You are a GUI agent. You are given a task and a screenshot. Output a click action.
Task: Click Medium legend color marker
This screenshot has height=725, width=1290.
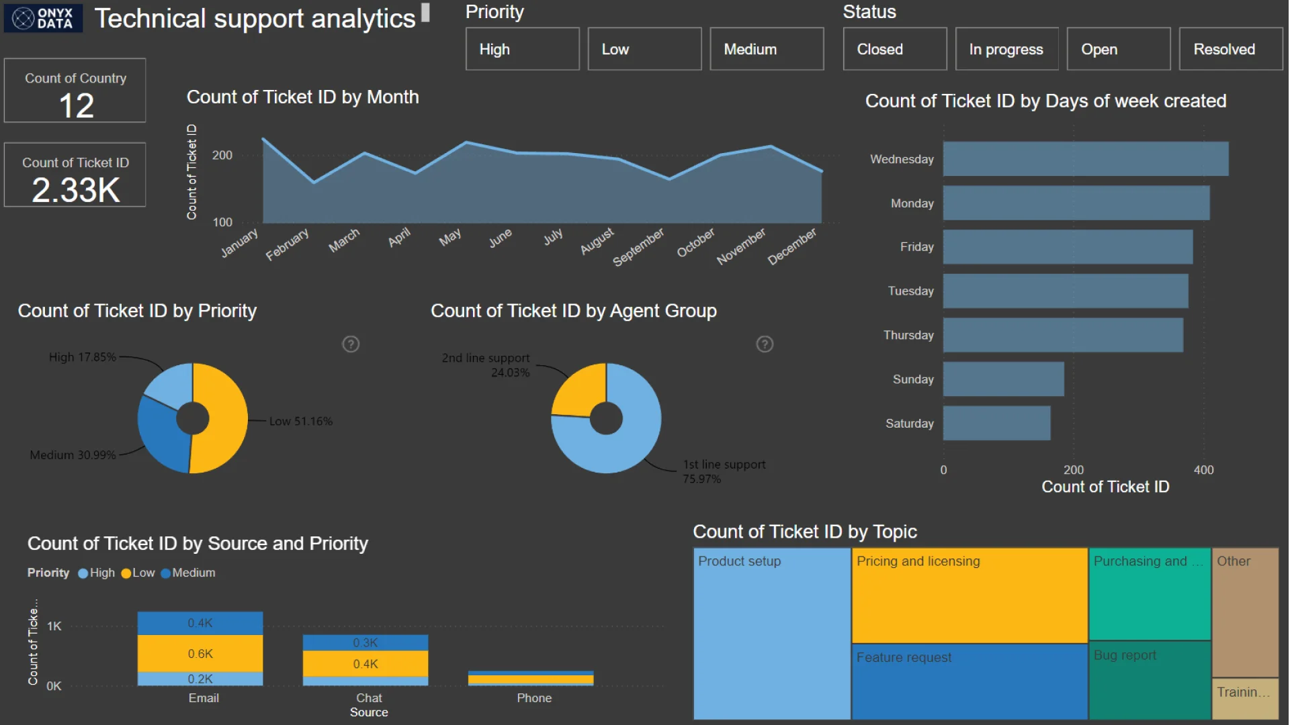point(165,573)
